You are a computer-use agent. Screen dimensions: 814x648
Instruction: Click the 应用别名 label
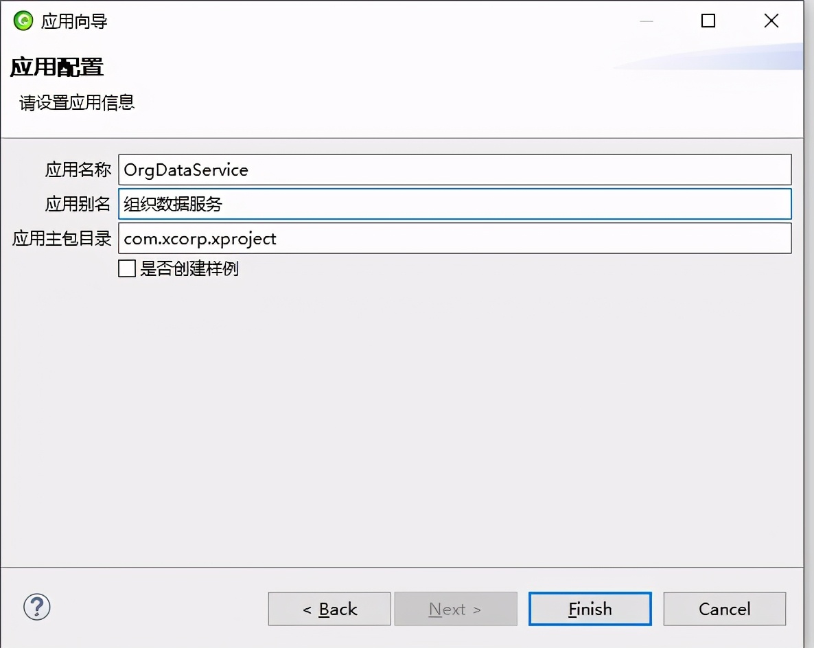(78, 204)
